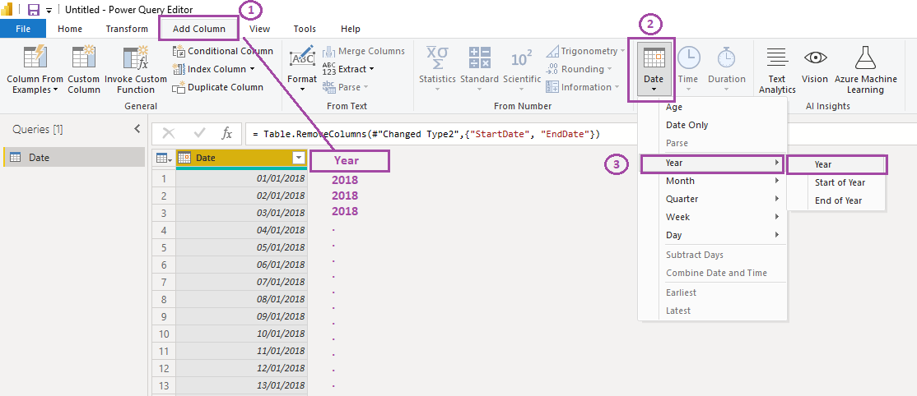Click the Time ribbon button
This screenshot has height=396, width=917.
(x=688, y=70)
